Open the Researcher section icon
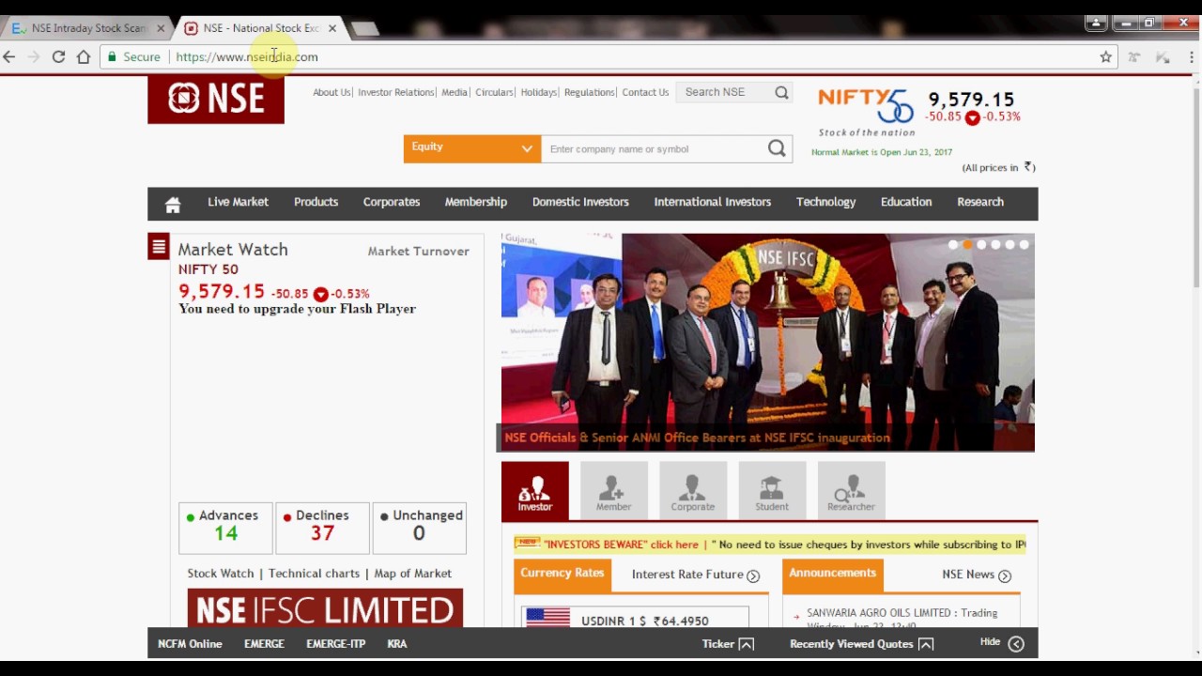1202x676 pixels. [x=851, y=490]
